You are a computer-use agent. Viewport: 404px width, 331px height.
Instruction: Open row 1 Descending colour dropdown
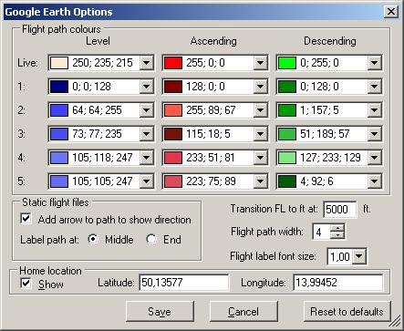pyautogui.click(x=375, y=87)
